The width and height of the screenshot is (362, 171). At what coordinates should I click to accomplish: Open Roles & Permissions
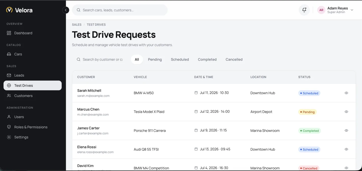coord(33,127)
